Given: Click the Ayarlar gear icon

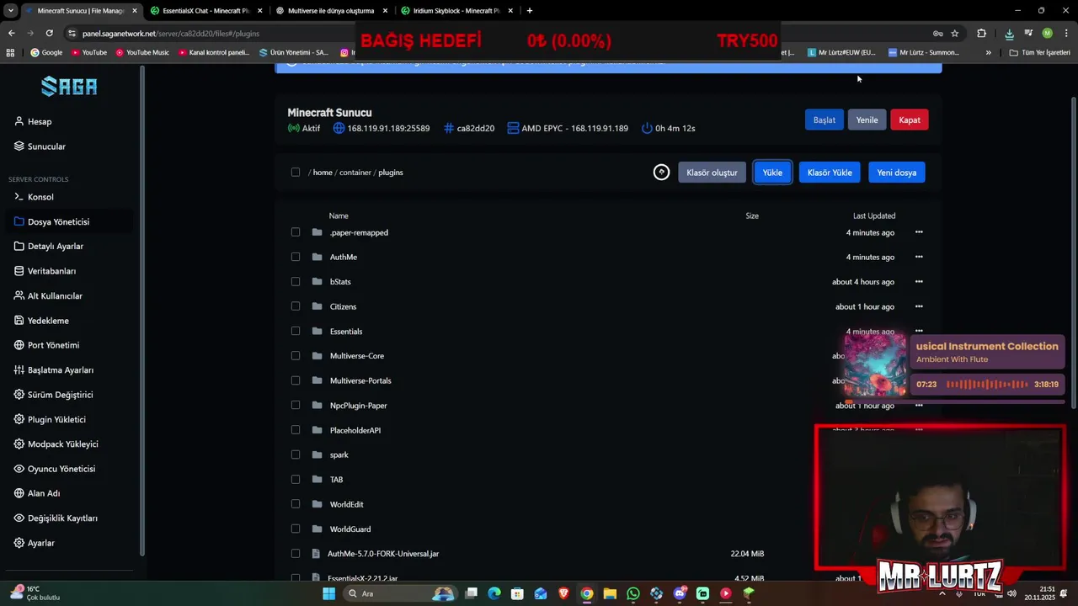Looking at the screenshot, I should click(19, 543).
